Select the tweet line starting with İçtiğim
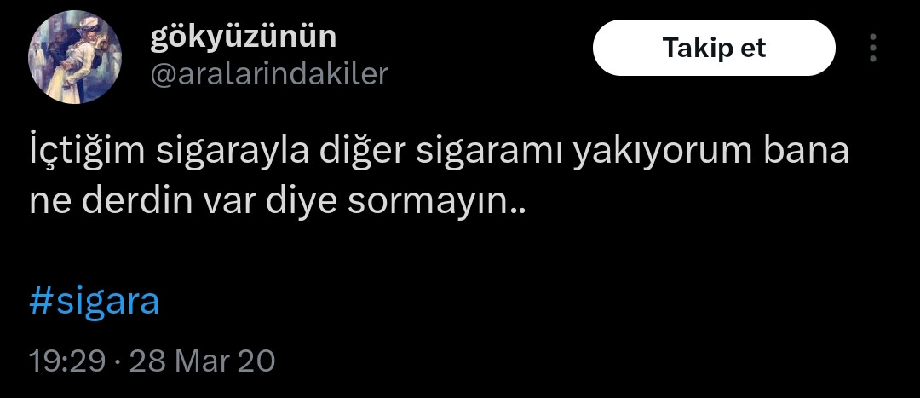The width and height of the screenshot is (920, 398). 439,152
